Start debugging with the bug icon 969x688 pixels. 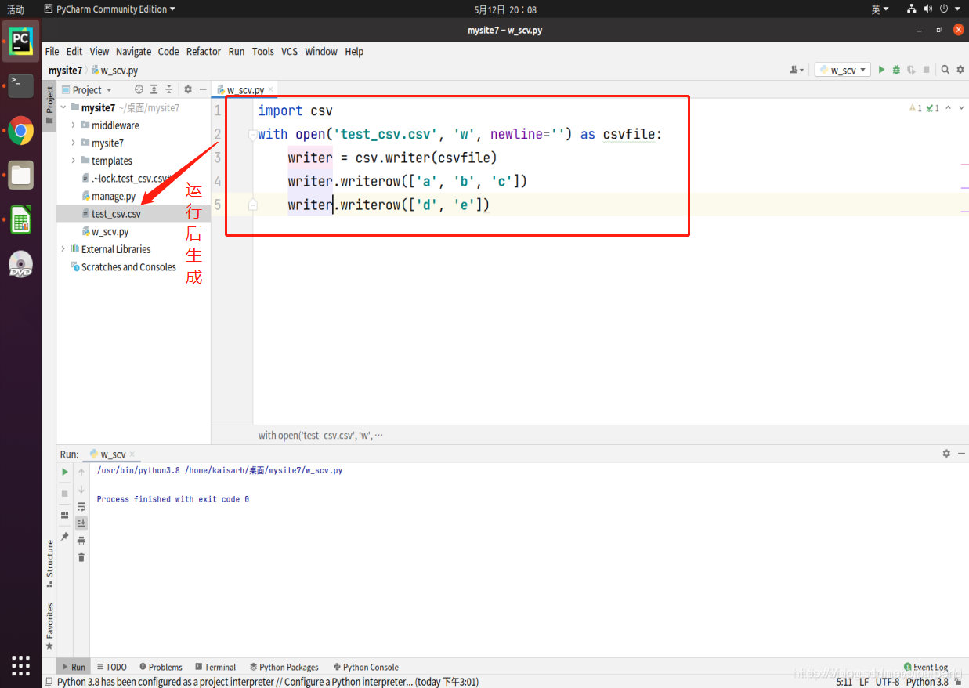pos(896,70)
